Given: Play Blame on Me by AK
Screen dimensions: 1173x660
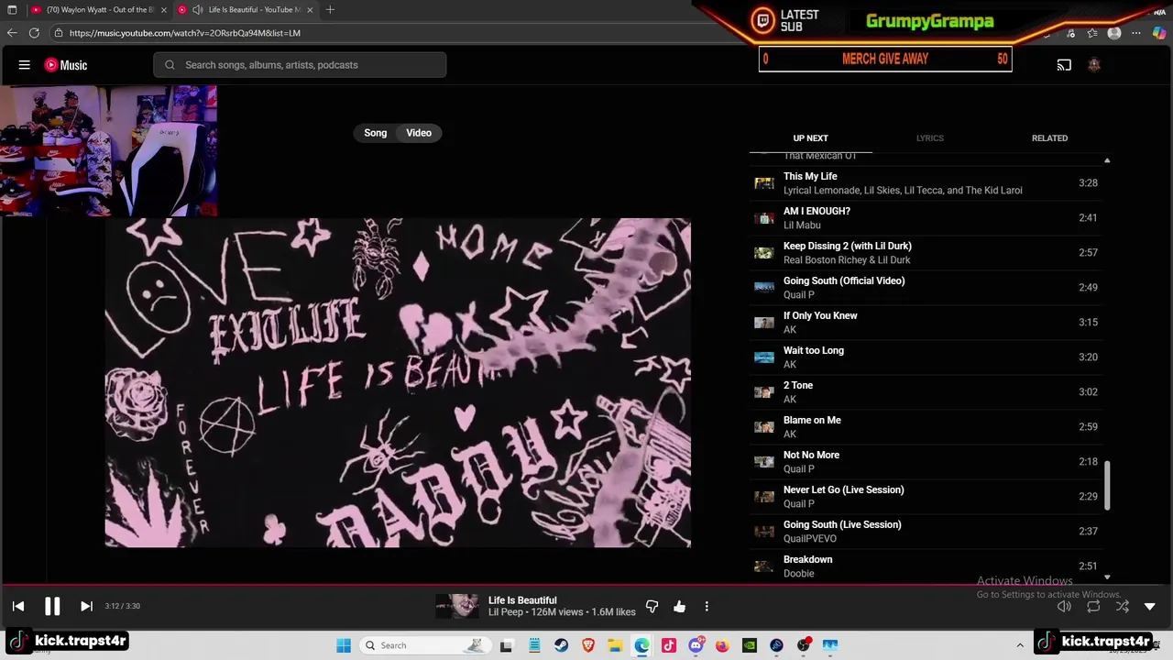Looking at the screenshot, I should [x=926, y=427].
